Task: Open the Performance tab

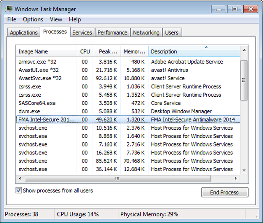Action: (x=112, y=33)
